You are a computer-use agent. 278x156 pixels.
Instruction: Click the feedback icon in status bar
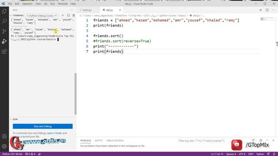pyautogui.click(x=268, y=154)
